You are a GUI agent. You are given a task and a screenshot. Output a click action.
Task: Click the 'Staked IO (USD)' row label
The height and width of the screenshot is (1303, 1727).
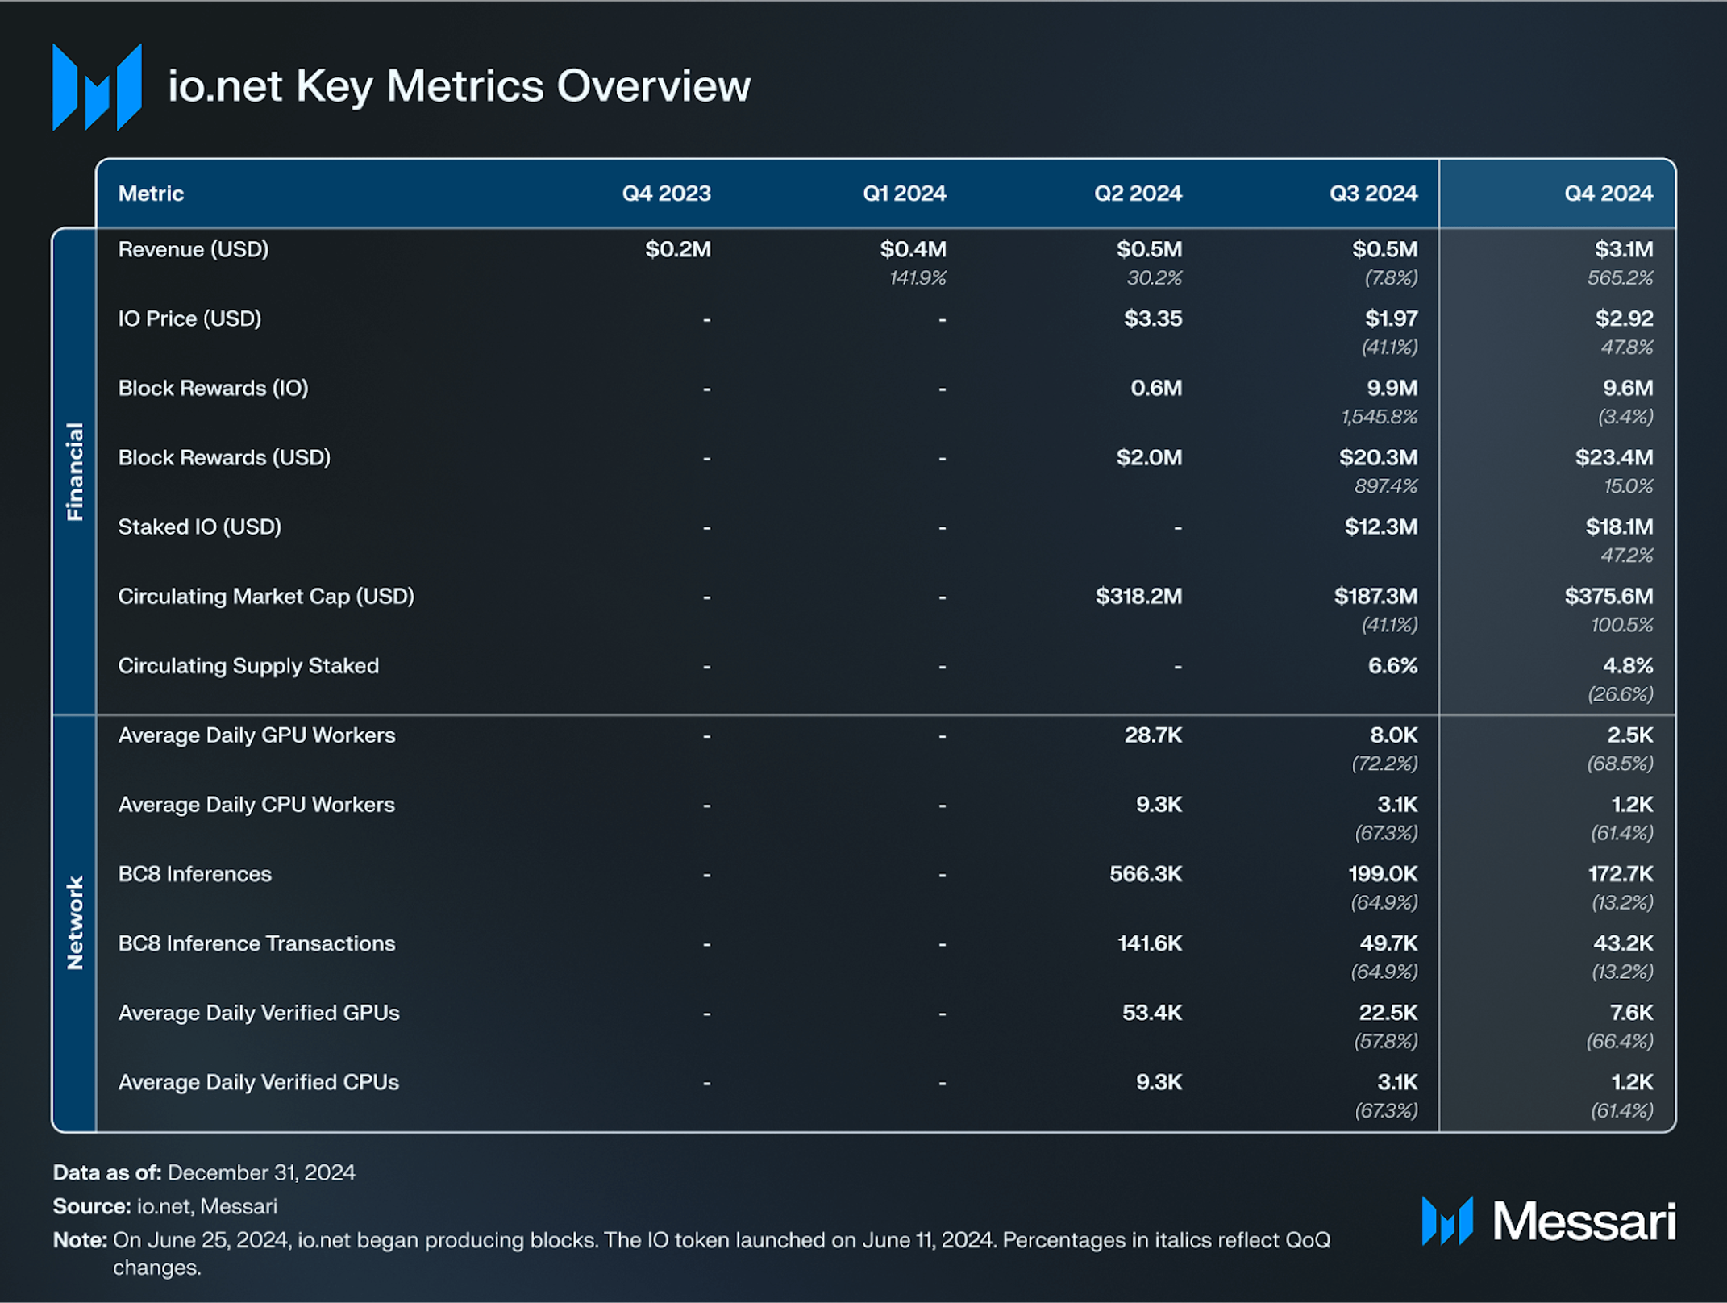click(199, 527)
